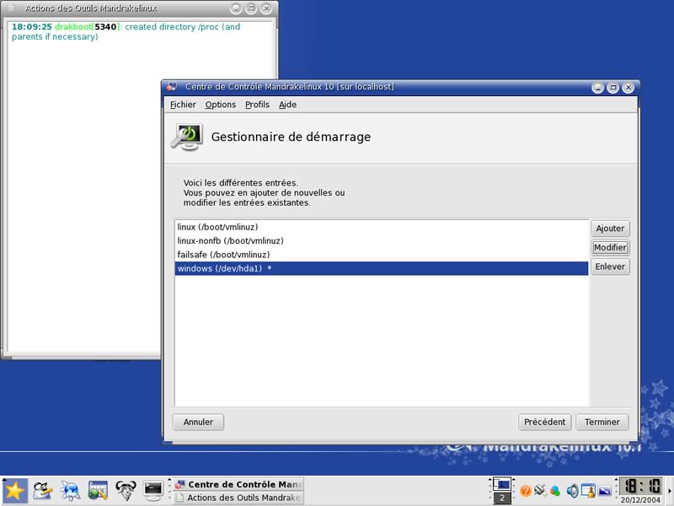Click the calendar-with-person tray icon
Screen dimensions: 674x506
tap(588, 491)
